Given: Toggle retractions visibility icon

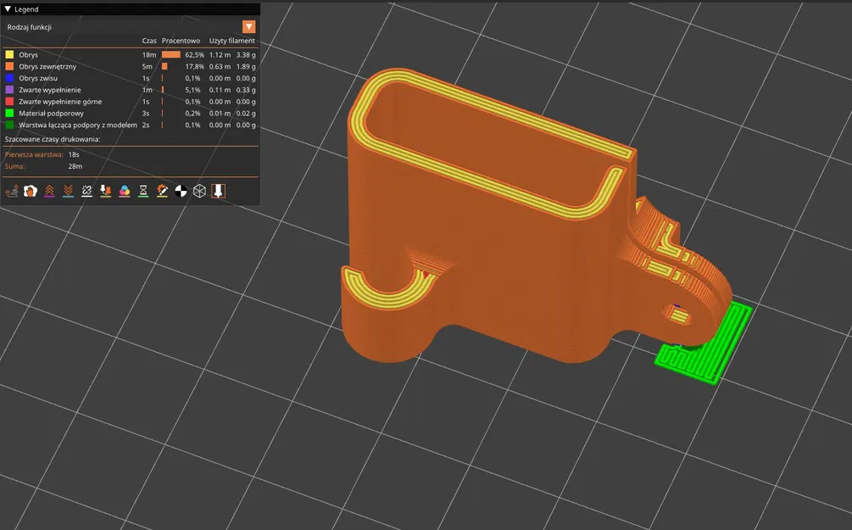Looking at the screenshot, I should click(49, 191).
